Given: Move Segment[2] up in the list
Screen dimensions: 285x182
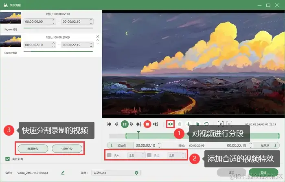Looking at the screenshot, I should [x=98, y=40].
